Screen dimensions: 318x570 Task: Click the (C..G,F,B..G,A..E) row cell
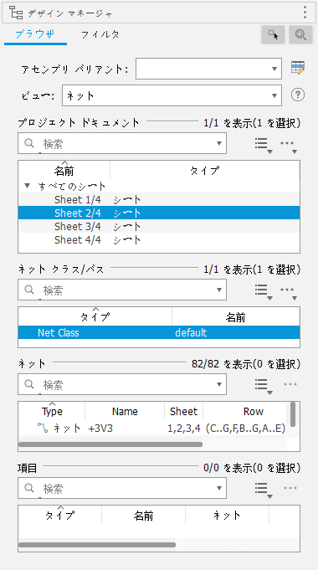245,429
